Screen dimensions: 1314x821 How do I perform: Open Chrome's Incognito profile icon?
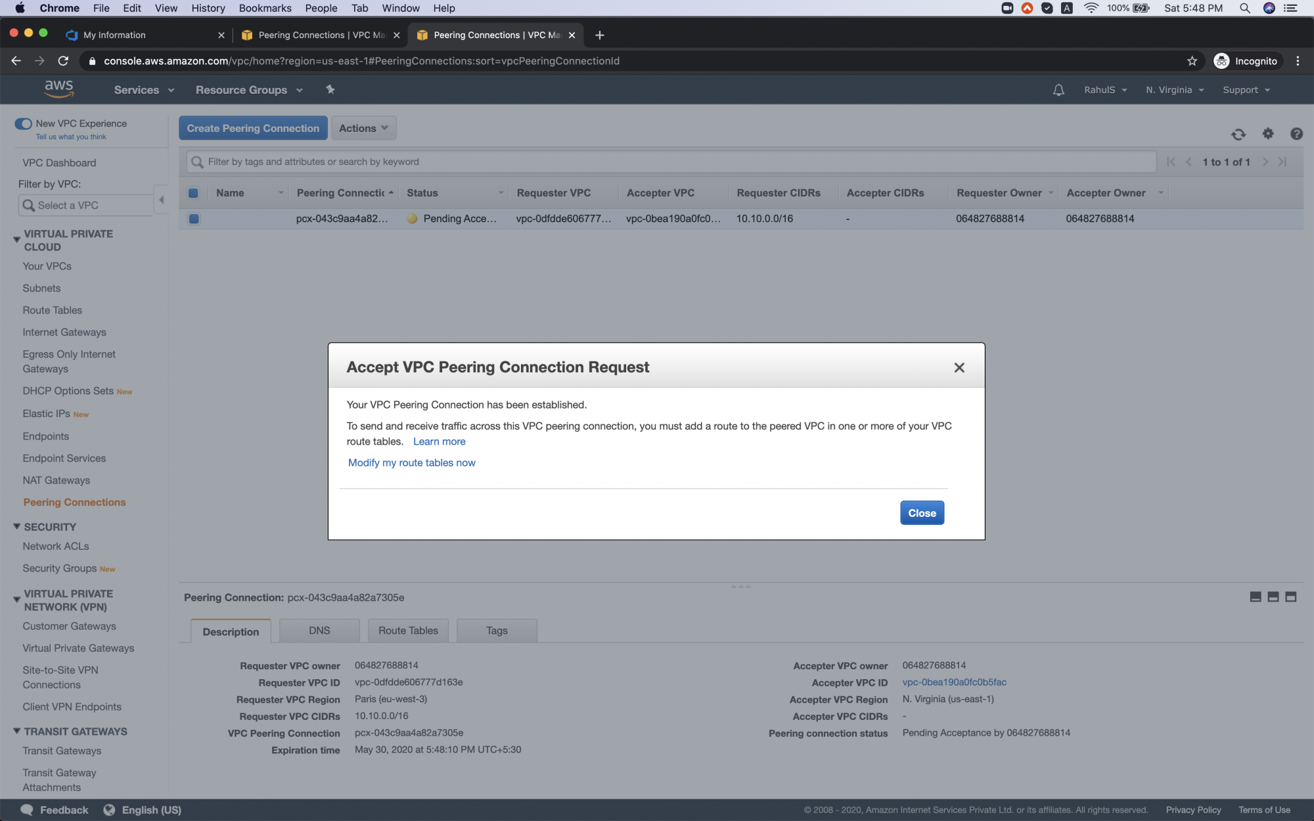pos(1221,60)
